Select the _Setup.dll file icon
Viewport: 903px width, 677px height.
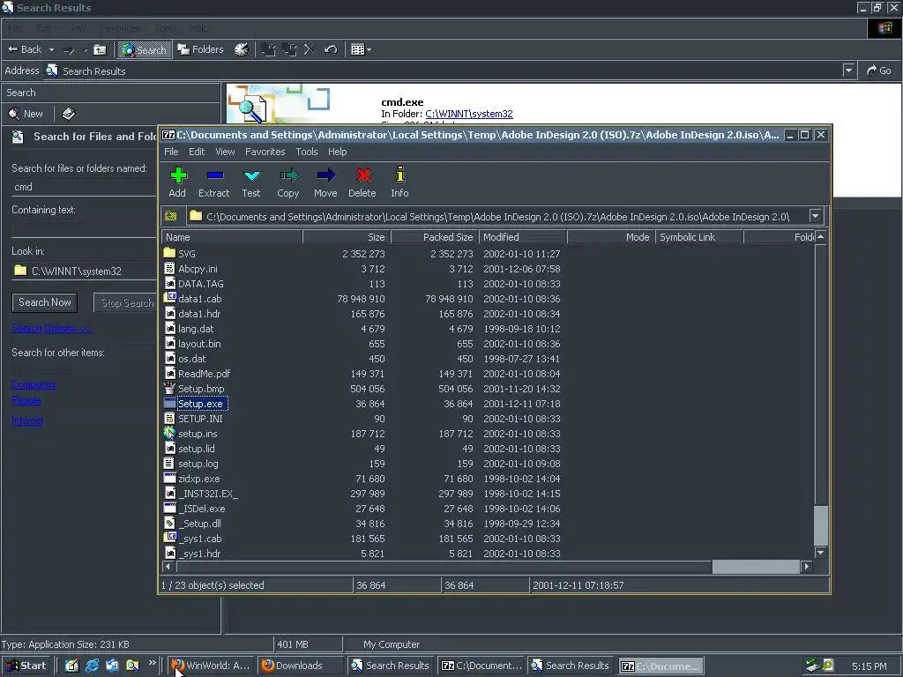[169, 523]
